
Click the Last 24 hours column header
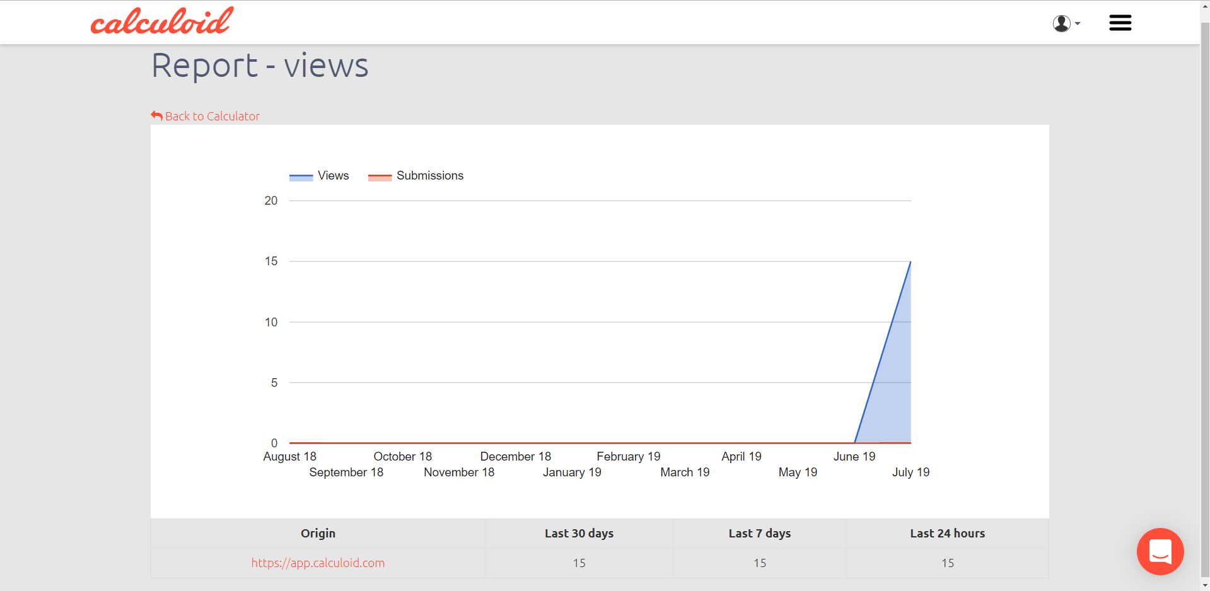click(947, 534)
